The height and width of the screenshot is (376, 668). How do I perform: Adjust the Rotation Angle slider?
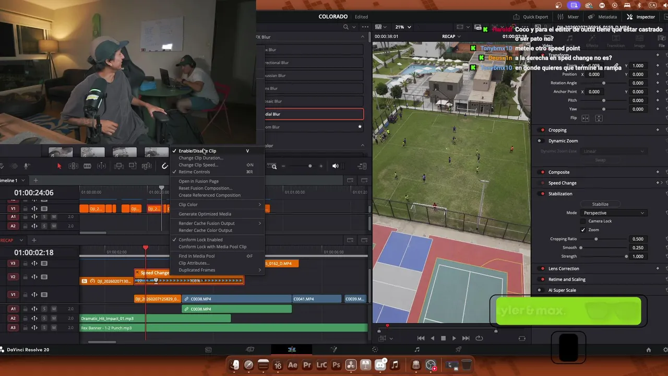[604, 83]
